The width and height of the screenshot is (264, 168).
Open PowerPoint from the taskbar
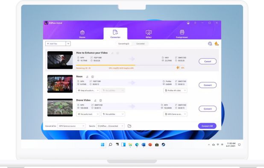pos(150,145)
